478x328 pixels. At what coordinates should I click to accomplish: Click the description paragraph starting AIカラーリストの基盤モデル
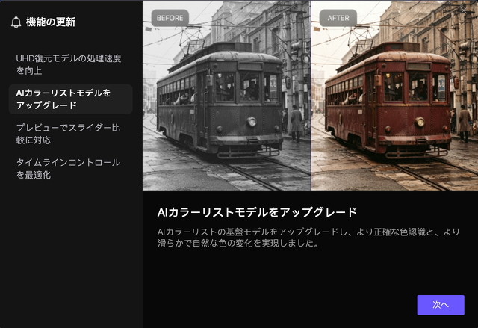coord(308,238)
